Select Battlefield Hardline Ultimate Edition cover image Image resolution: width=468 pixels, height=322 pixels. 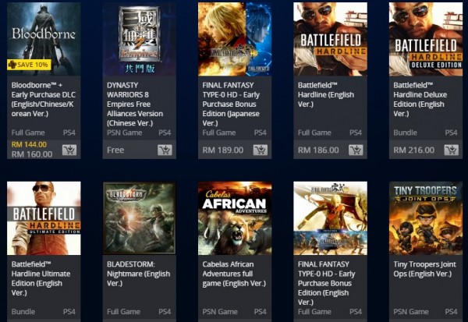click(x=44, y=218)
